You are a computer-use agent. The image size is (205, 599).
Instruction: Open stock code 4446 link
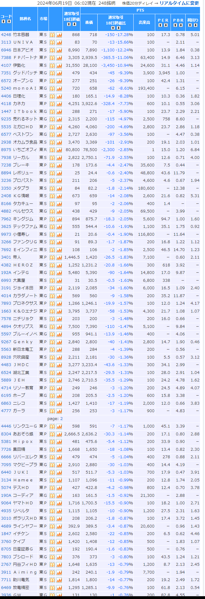click(x=6, y=426)
